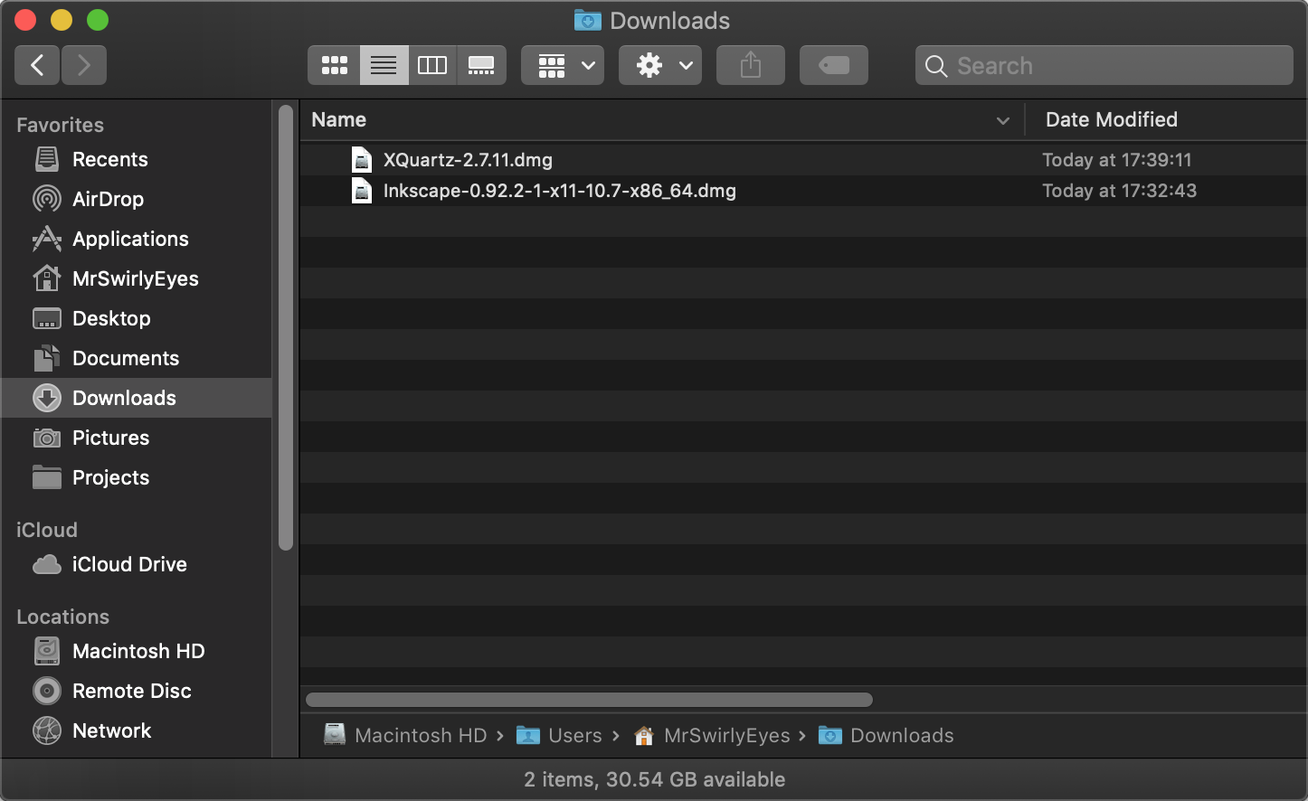
Task: Select iCloud Drive in sidebar
Action: [x=129, y=564]
